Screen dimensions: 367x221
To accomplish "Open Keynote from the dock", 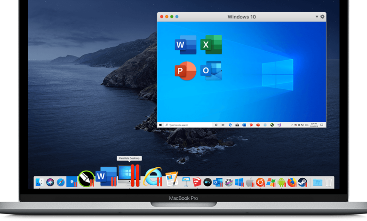I will coord(186,182).
